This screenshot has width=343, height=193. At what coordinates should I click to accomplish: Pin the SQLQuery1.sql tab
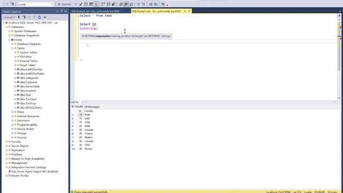point(185,11)
